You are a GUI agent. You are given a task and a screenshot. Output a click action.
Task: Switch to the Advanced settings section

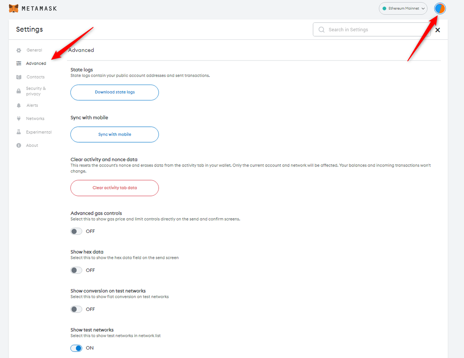point(36,63)
